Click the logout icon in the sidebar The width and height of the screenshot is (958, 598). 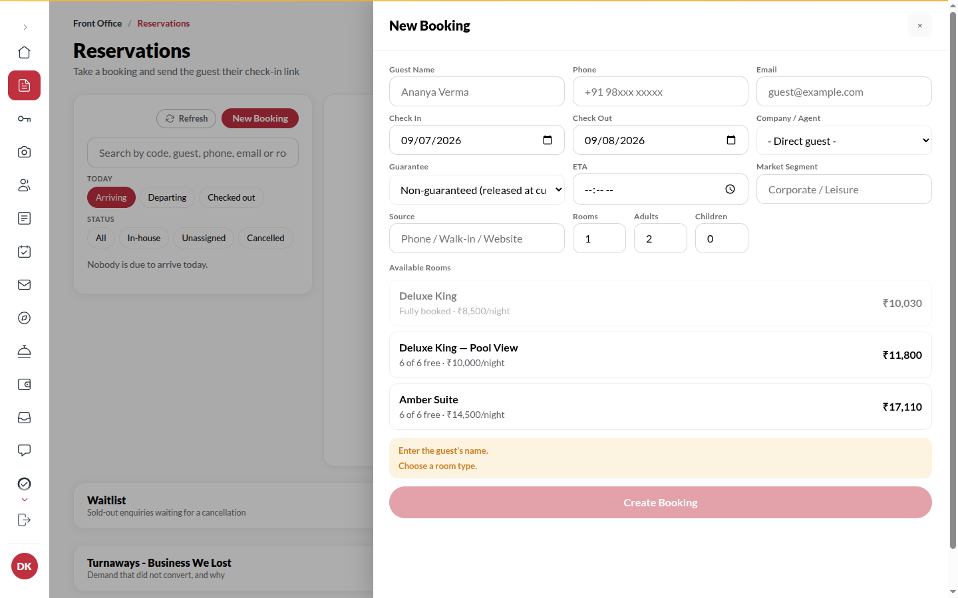pos(25,520)
